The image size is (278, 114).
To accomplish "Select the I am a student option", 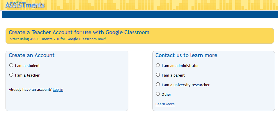I will click(11, 65).
